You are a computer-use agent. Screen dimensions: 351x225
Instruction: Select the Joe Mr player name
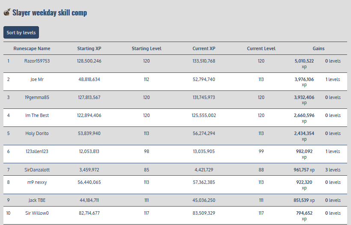point(37,79)
